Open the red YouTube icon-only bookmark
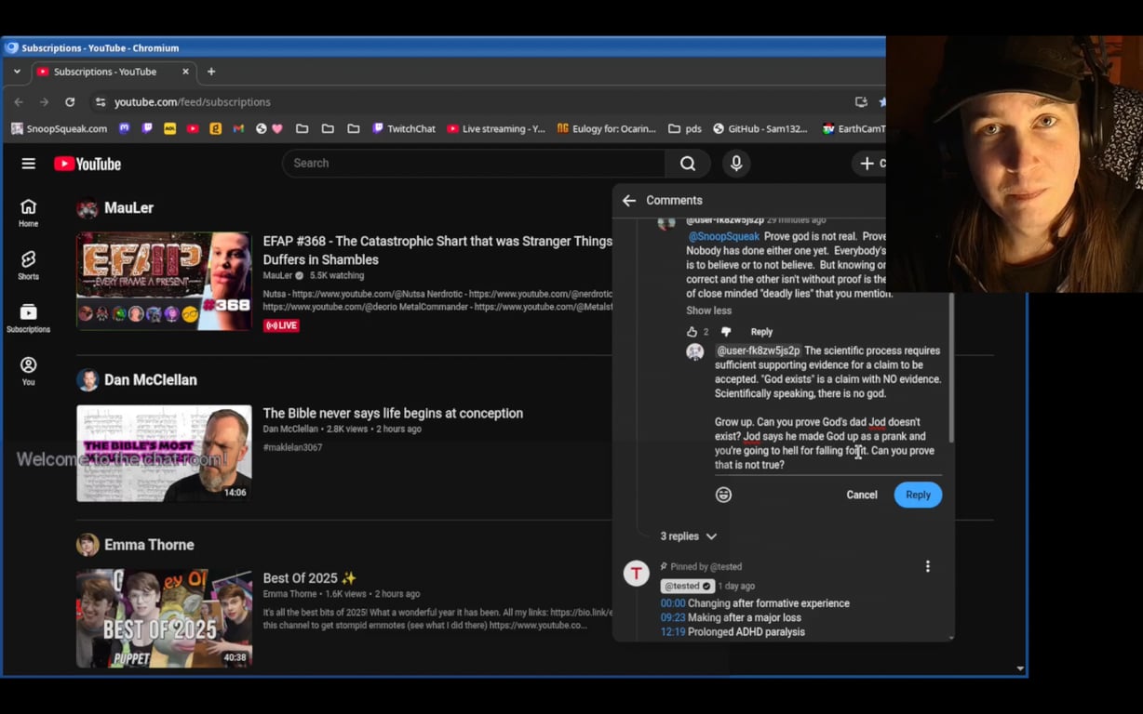This screenshot has height=714, width=1143. coord(193,128)
